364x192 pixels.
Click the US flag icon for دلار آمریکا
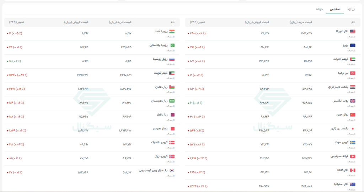point(353,31)
